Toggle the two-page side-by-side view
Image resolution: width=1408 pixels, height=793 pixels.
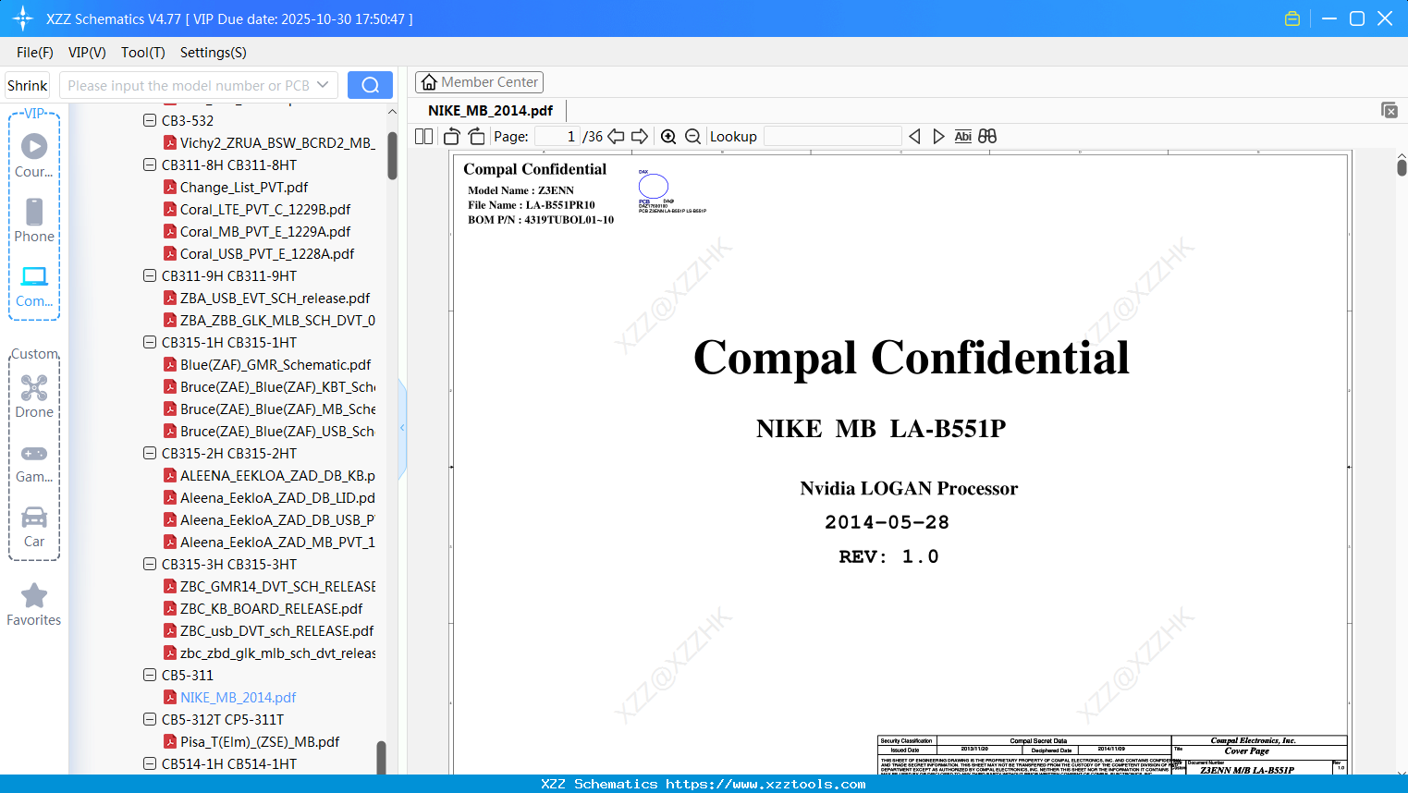point(424,137)
